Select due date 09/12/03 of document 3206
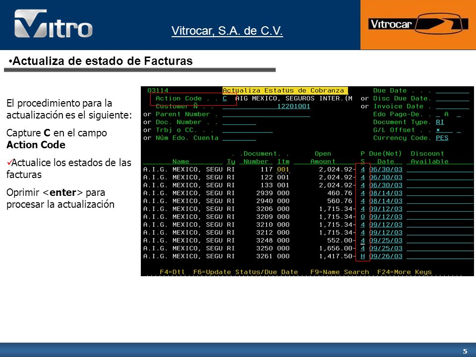This screenshot has width=476, height=357. [x=386, y=209]
